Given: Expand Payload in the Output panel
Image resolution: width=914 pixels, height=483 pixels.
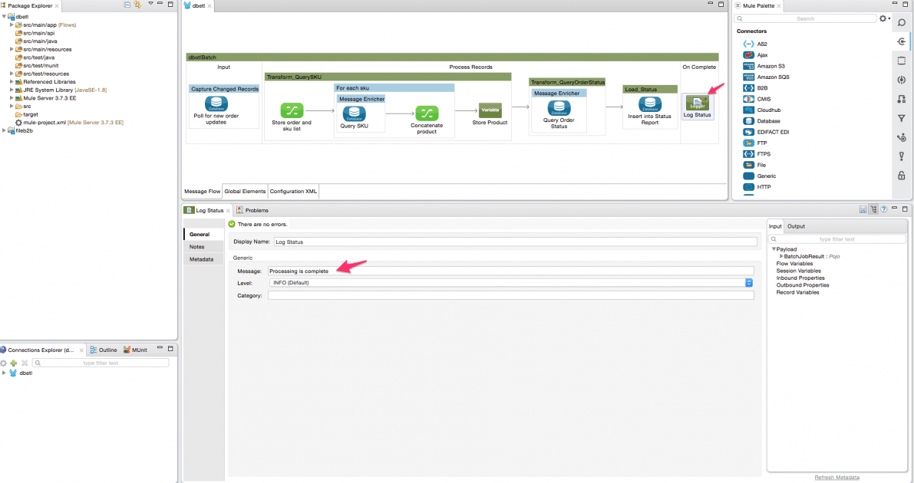Looking at the screenshot, I should (x=774, y=248).
